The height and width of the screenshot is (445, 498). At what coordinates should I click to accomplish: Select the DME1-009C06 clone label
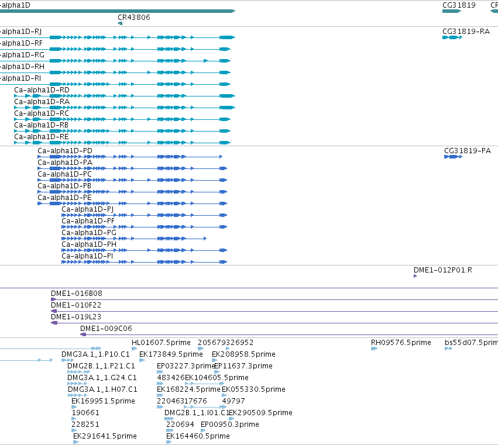pyautogui.click(x=106, y=329)
